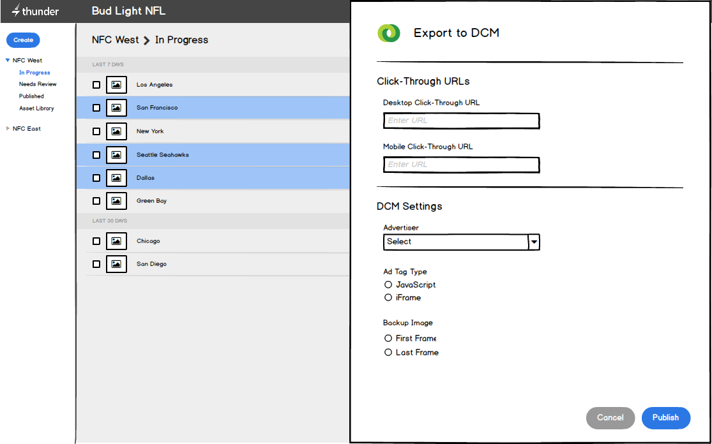Click NFC West in the breadcrumb
Image resolution: width=712 pixels, height=444 pixels.
pos(116,40)
